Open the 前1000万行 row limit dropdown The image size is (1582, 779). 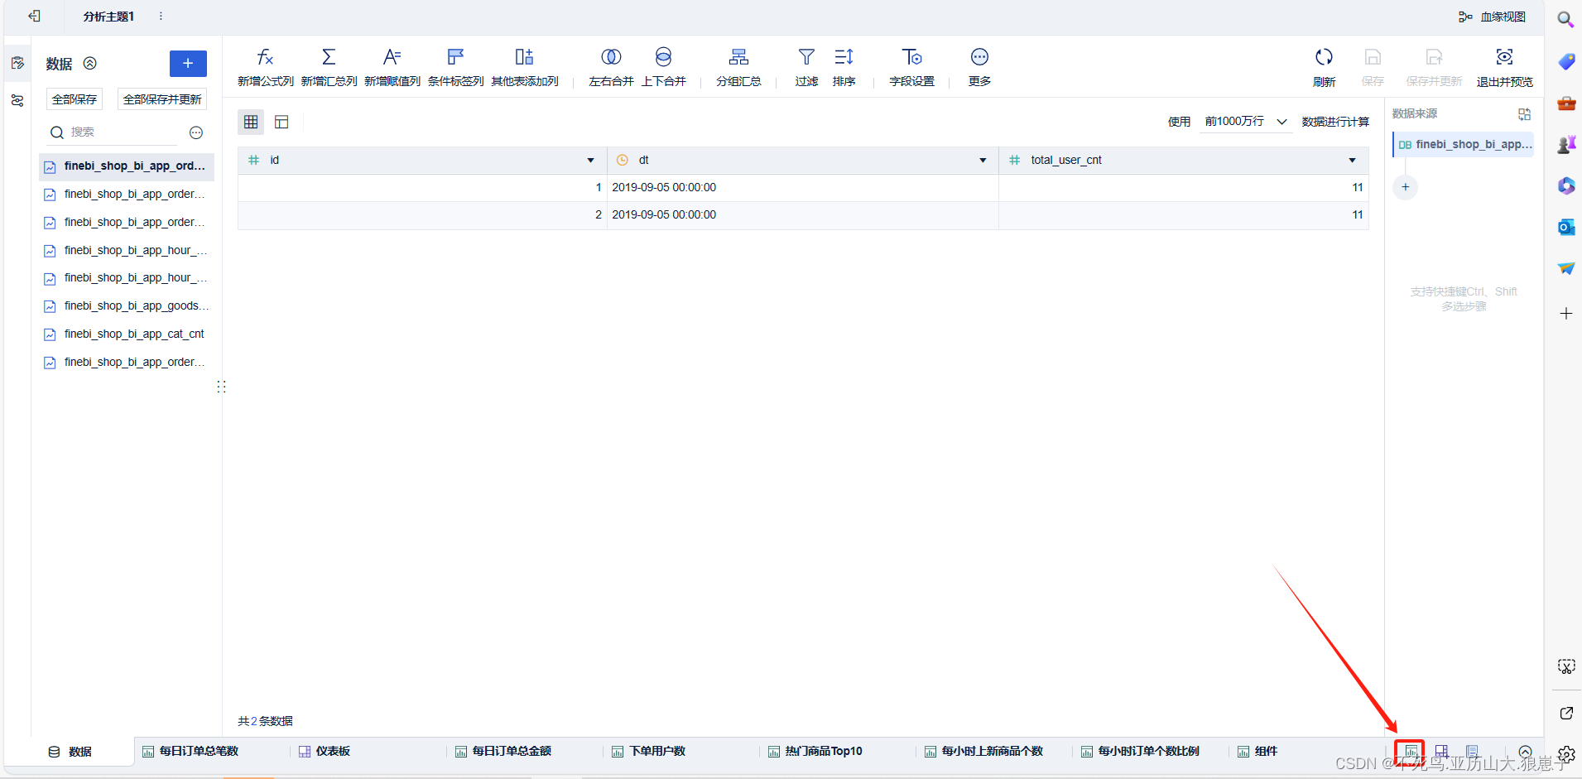coord(1246,122)
